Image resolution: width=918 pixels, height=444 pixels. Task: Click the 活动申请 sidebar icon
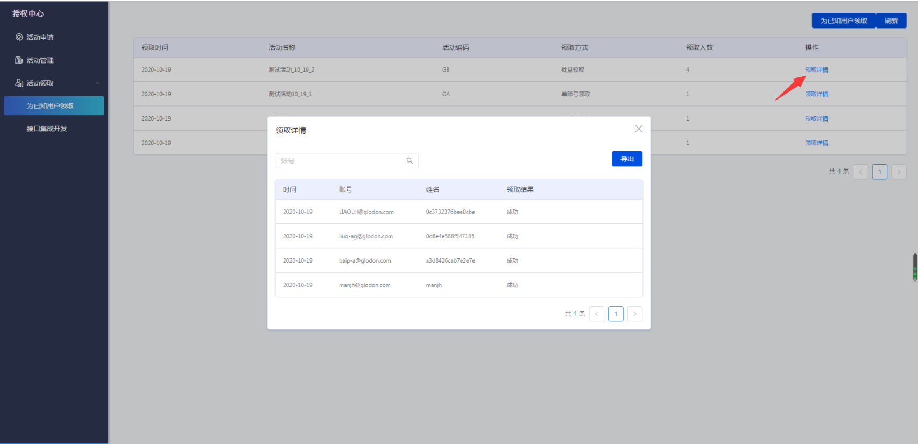tap(19, 37)
